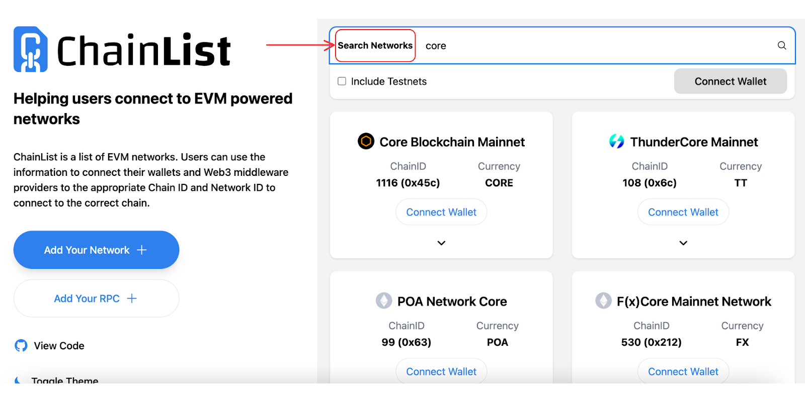Expand ThunderCore Mainnet details chevron
The height and width of the screenshot is (402, 805).
point(683,243)
